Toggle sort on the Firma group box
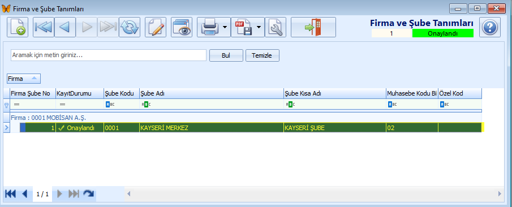The height and width of the screenshot is (207, 512). tap(24, 79)
